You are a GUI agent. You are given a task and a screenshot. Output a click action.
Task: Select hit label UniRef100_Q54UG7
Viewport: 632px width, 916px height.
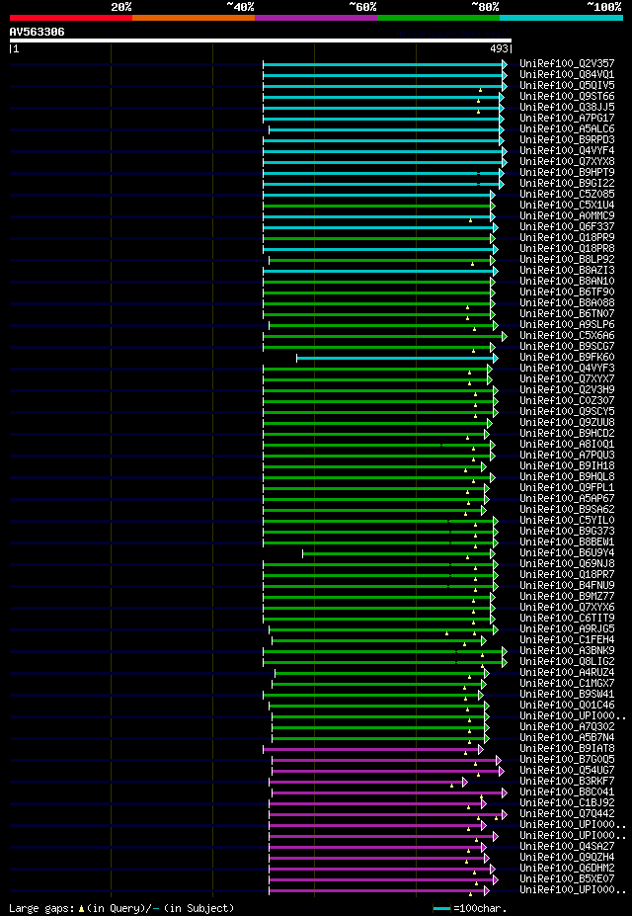567,771
